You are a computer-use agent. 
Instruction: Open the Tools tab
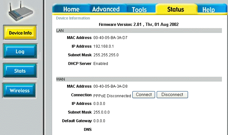139,10
